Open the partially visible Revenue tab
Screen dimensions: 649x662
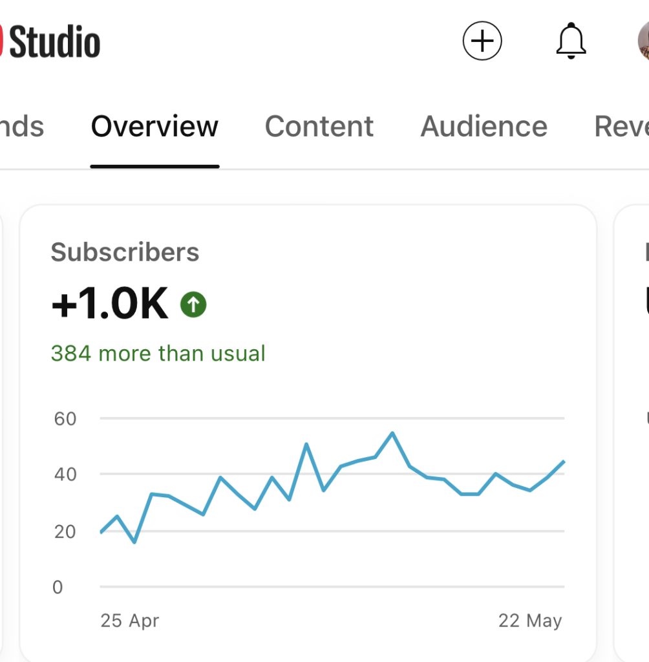[622, 126]
